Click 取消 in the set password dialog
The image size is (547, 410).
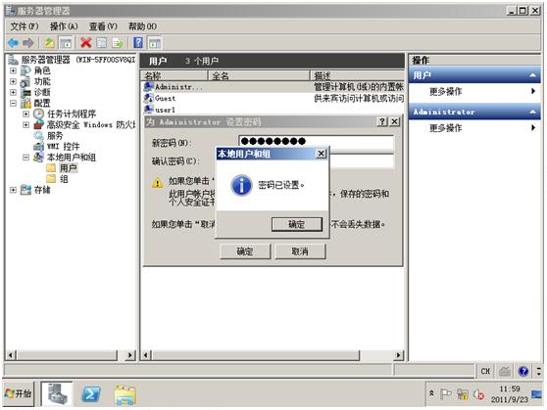[300, 251]
